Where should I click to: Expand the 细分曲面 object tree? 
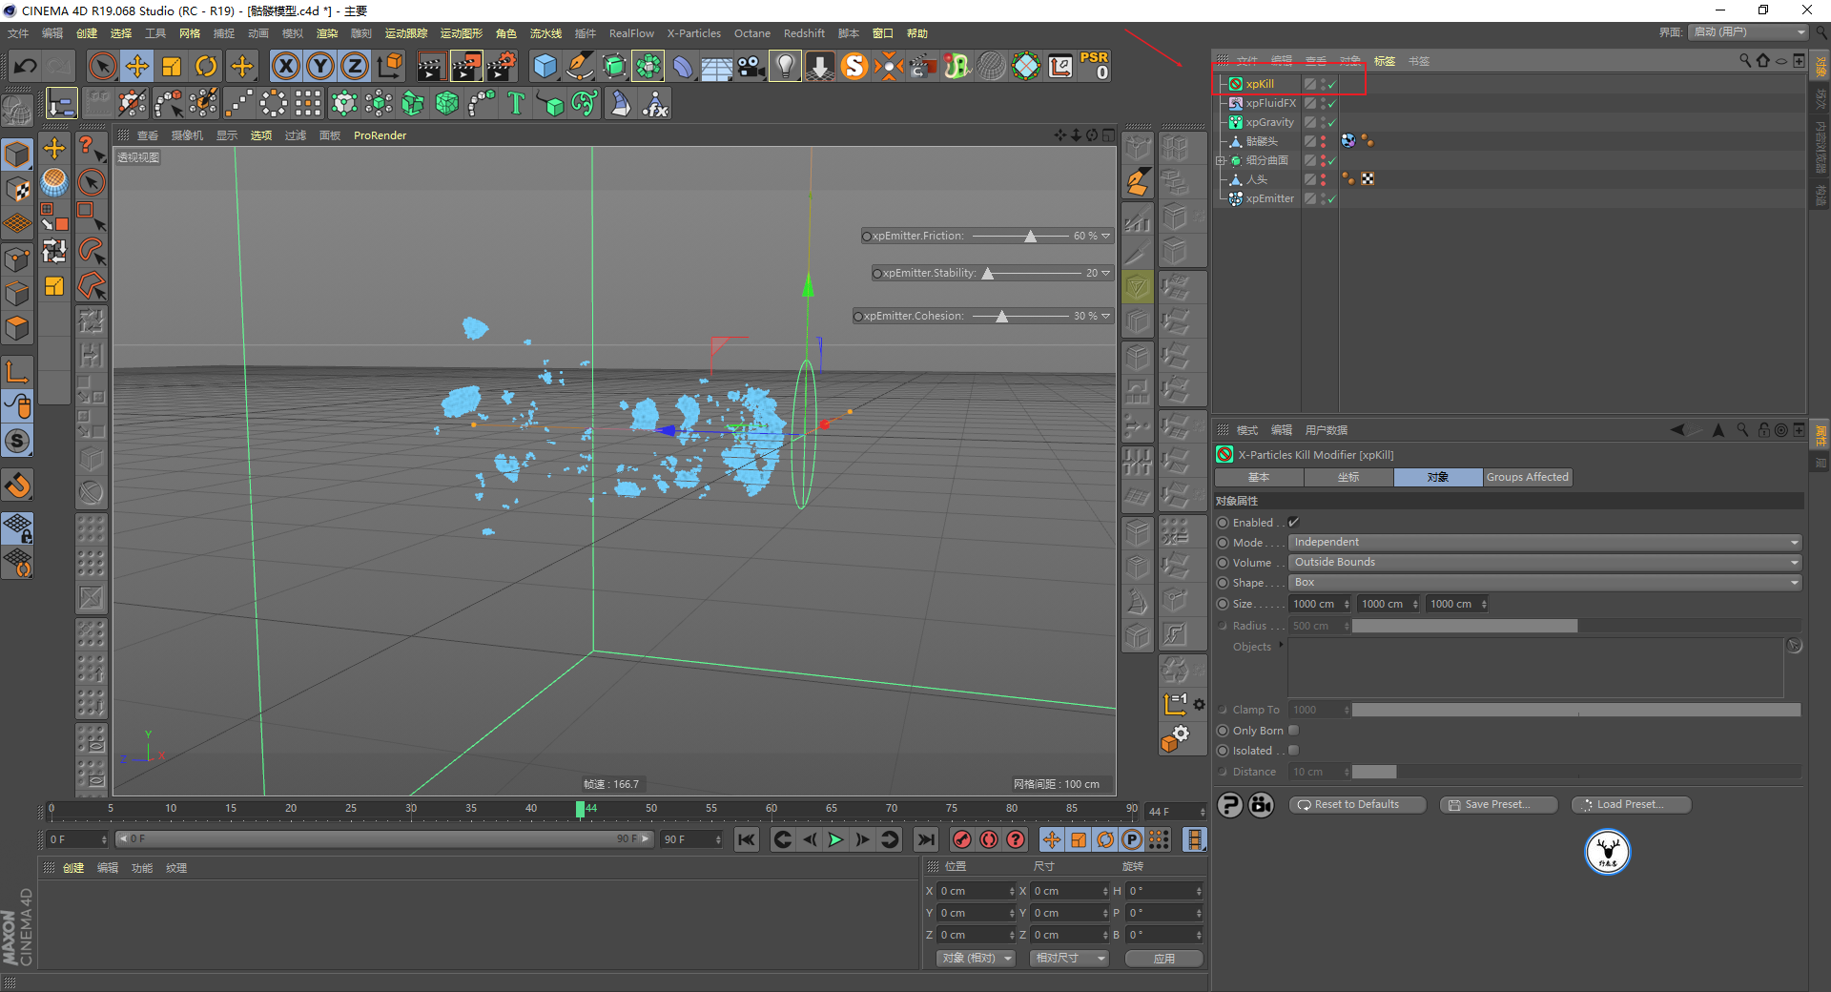coord(1221,160)
